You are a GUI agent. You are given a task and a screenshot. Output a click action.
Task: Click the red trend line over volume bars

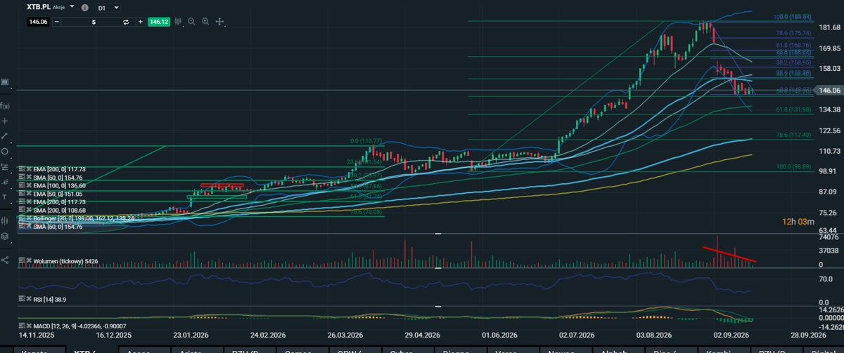point(729,254)
